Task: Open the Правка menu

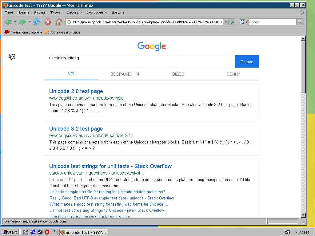Action: click(23, 12)
